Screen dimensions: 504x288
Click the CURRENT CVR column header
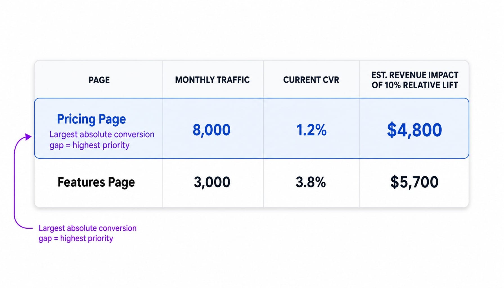(311, 80)
